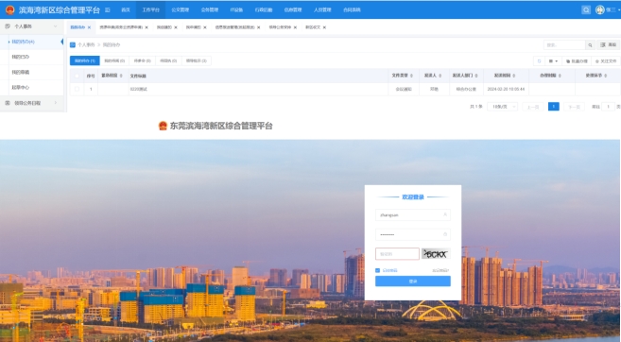Click the blue collapse arrow on sidebar edge
The width and height of the screenshot is (621, 342).
[x=61, y=42]
